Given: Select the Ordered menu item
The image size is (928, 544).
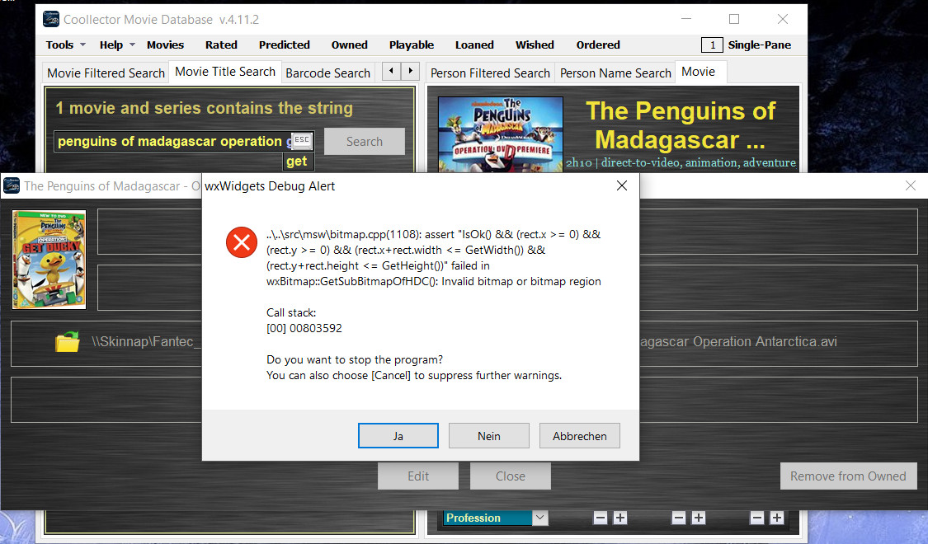Looking at the screenshot, I should tap(598, 45).
